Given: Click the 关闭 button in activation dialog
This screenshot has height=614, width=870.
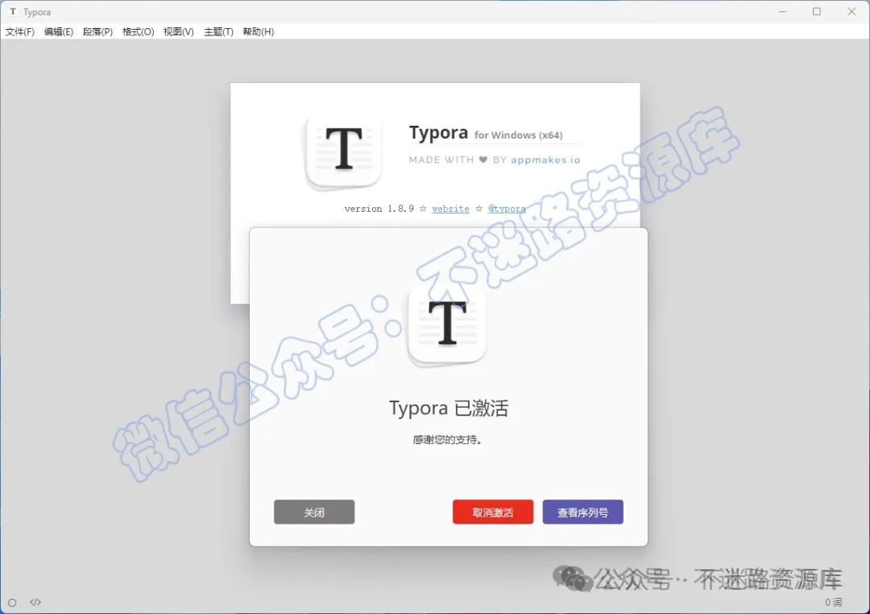Looking at the screenshot, I should point(314,512).
